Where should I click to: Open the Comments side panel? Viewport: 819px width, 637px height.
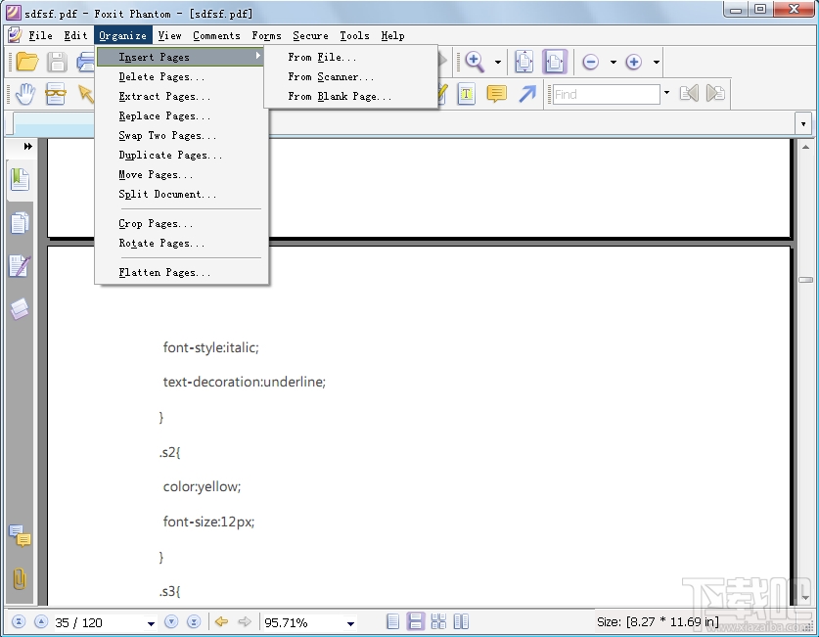click(20, 535)
